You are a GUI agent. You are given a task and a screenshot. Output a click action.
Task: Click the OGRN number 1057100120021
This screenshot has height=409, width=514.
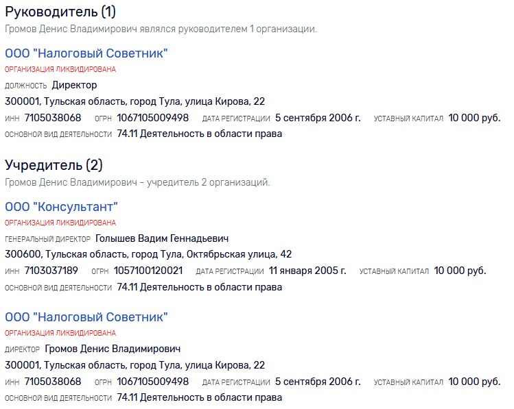click(x=148, y=271)
